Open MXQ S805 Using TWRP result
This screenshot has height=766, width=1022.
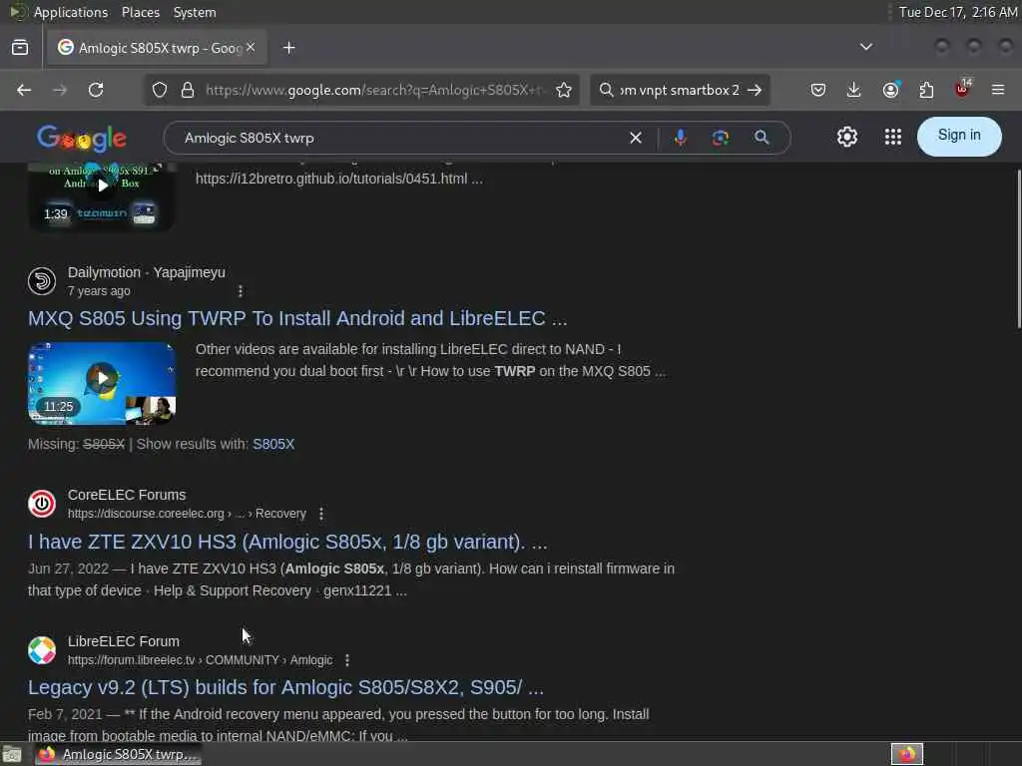click(x=297, y=318)
